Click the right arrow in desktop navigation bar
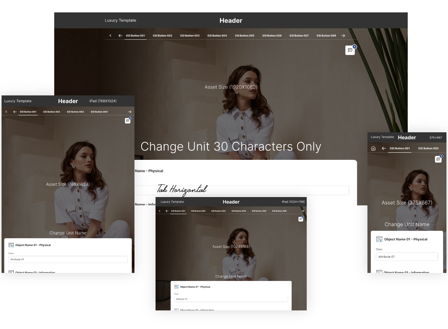The image size is (448, 329). (x=343, y=36)
